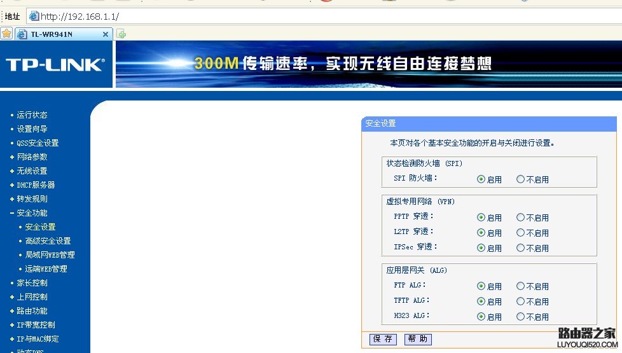The height and width of the screenshot is (353, 622).
Task: Disable the H323 ALG option
Action: [520, 317]
